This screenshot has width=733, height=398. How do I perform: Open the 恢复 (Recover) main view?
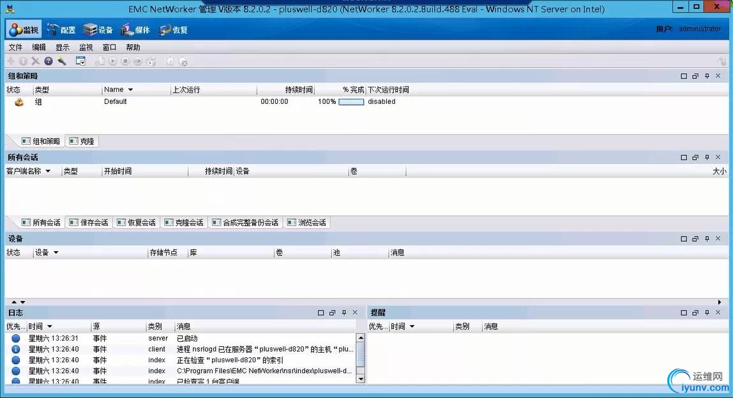click(x=174, y=30)
